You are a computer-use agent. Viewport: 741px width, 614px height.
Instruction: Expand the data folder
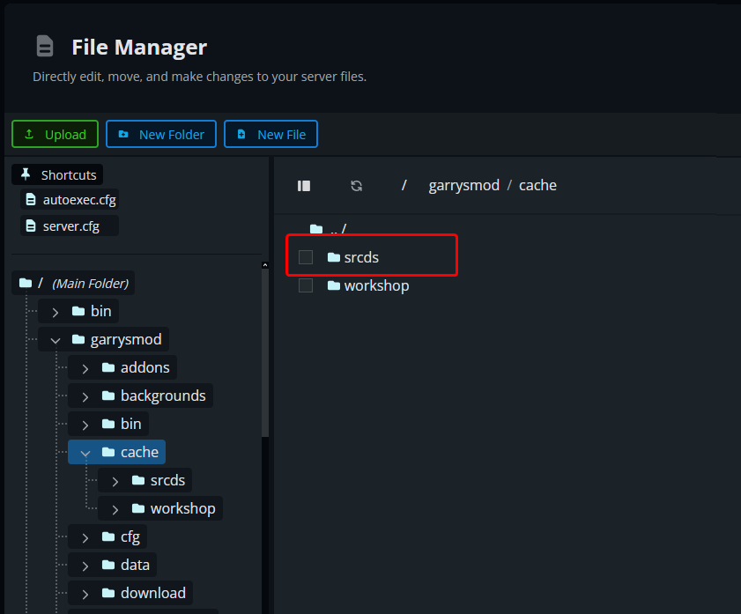click(85, 566)
